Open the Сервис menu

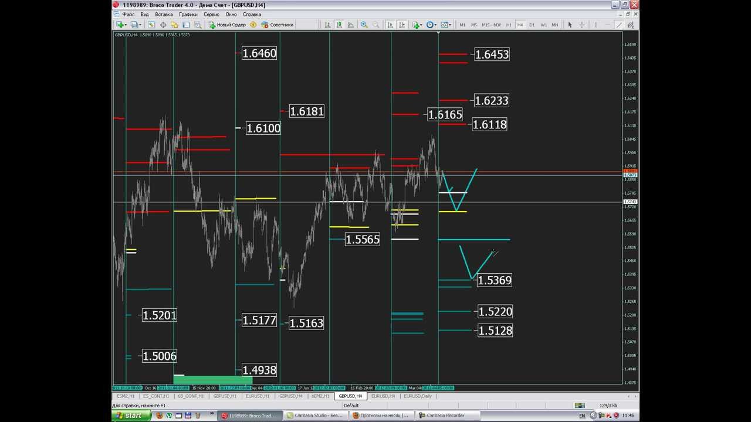(x=211, y=14)
